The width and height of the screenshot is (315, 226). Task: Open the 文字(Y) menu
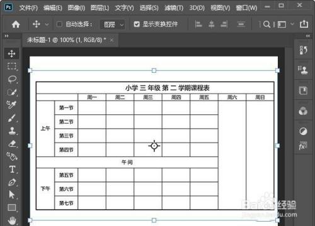(x=124, y=8)
